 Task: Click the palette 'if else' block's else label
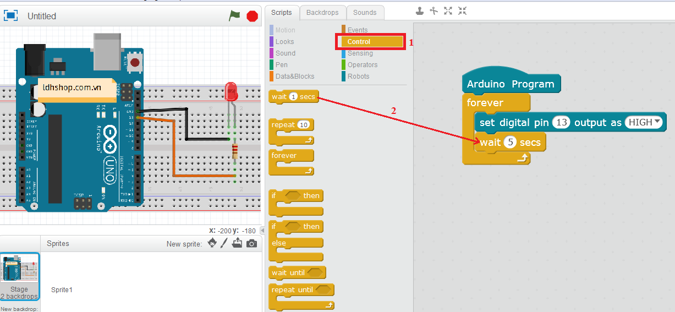[279, 243]
